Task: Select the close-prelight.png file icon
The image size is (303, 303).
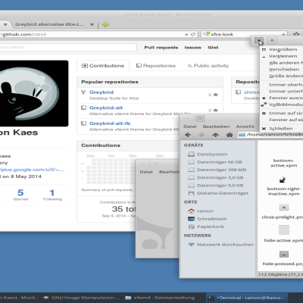Action: (284, 208)
